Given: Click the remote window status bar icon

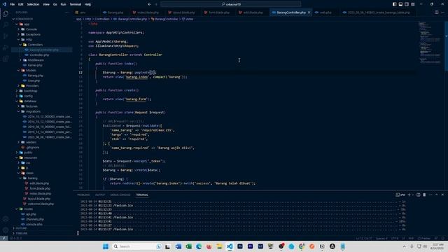Looking at the screenshot, I should point(3,238).
